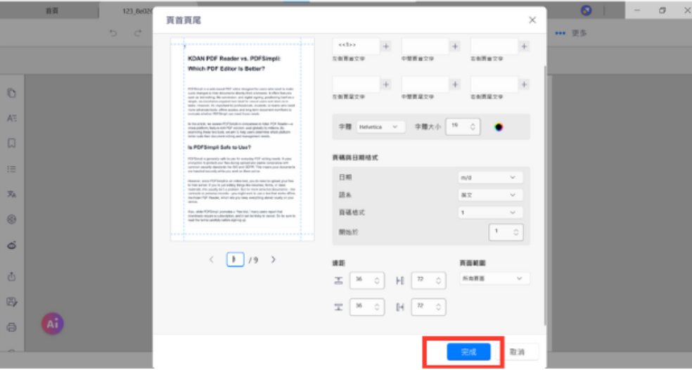Open the text annotation sidebar icon

(12, 118)
